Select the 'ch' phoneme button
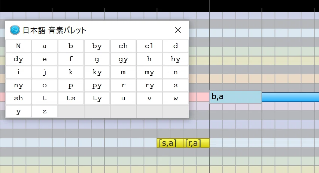Screen dimensions: 319x173 tap(123, 46)
